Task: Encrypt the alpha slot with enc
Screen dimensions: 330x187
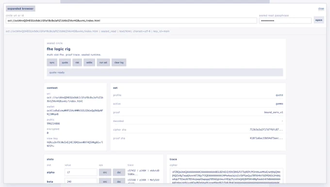Action: click(105, 172)
